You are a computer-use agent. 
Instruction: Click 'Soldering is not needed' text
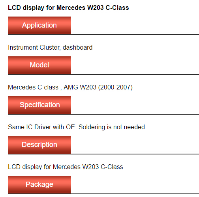click(x=113, y=127)
